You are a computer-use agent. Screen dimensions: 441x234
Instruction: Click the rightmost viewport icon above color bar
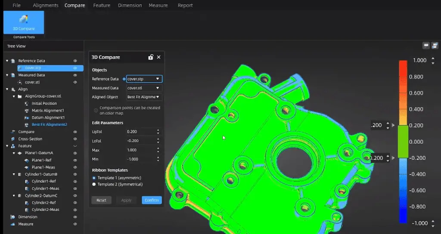pyautogui.click(x=435, y=45)
